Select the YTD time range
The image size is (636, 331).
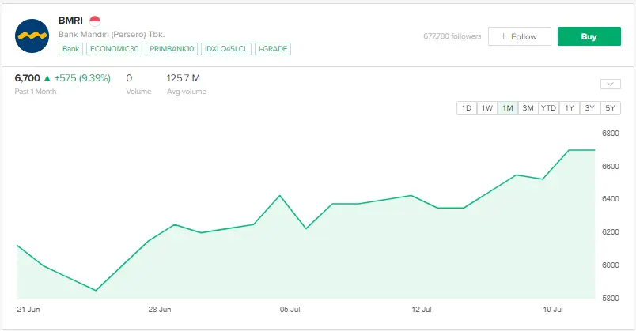pyautogui.click(x=548, y=108)
